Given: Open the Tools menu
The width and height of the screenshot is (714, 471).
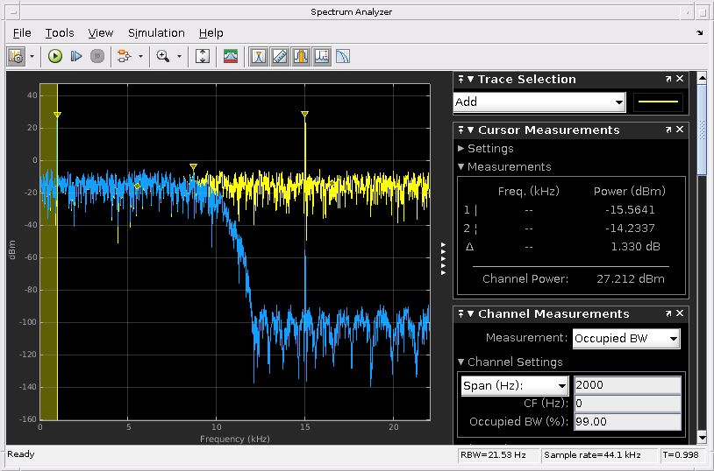Looking at the screenshot, I should point(60,33).
